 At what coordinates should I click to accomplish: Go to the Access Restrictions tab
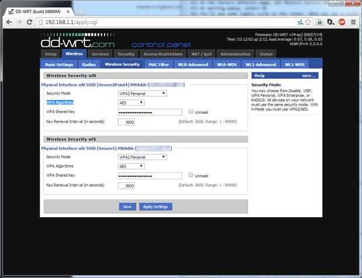[x=163, y=54]
